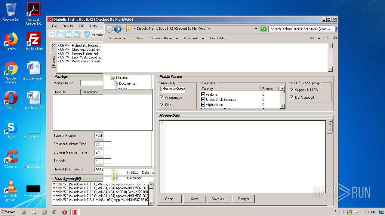
Task: Click the Country column header
Action: pyautogui.click(x=230, y=89)
